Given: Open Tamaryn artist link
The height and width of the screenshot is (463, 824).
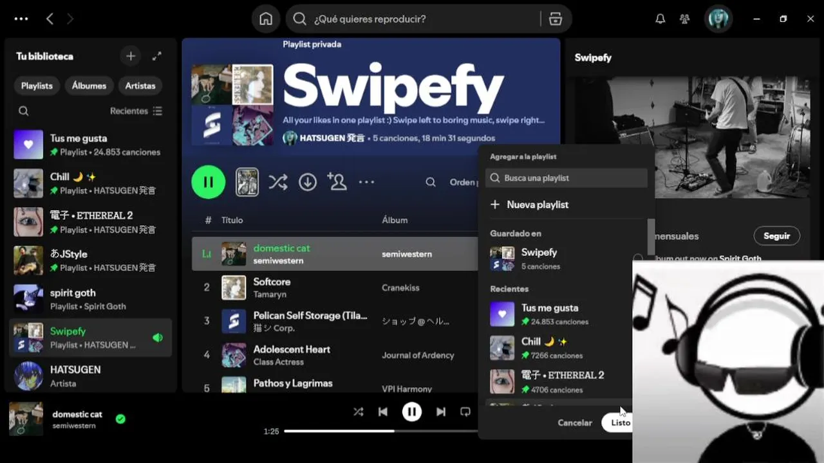Looking at the screenshot, I should click(x=270, y=295).
